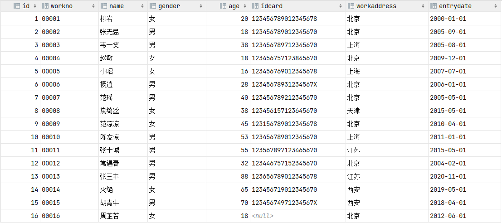Select the name cell 灭绝
The height and width of the screenshot is (223, 502).
click(106, 189)
